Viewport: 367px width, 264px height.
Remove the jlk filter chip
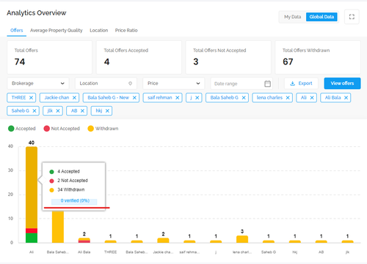(58, 111)
